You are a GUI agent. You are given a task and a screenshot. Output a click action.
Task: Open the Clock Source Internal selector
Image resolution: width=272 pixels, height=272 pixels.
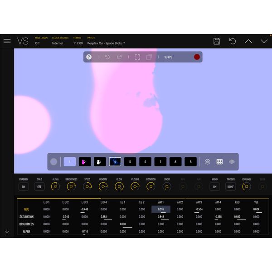point(58,43)
